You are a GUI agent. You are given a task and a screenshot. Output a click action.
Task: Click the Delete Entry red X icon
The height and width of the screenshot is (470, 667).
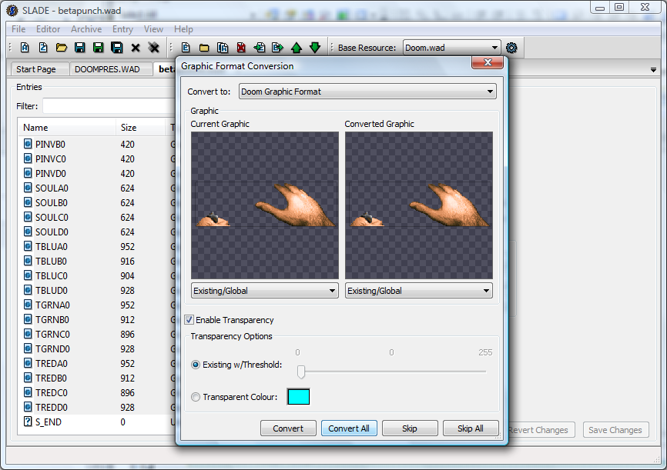[x=241, y=48]
